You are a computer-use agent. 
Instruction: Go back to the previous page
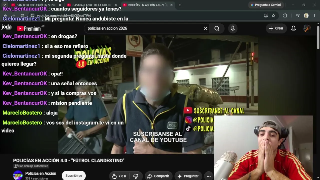coord(5,15)
